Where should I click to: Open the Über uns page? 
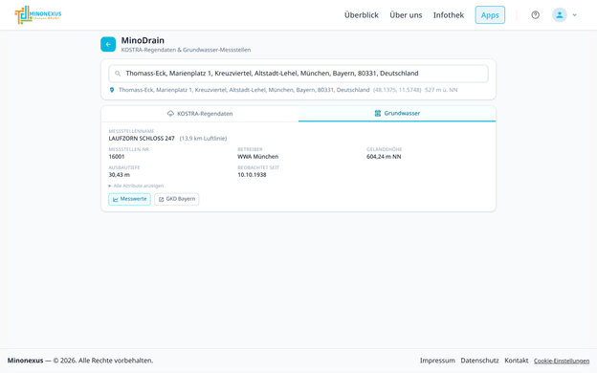coord(406,15)
